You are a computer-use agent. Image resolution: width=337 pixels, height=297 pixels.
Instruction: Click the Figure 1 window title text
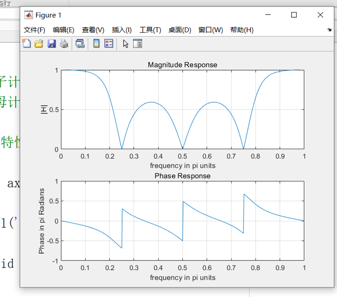click(x=48, y=15)
